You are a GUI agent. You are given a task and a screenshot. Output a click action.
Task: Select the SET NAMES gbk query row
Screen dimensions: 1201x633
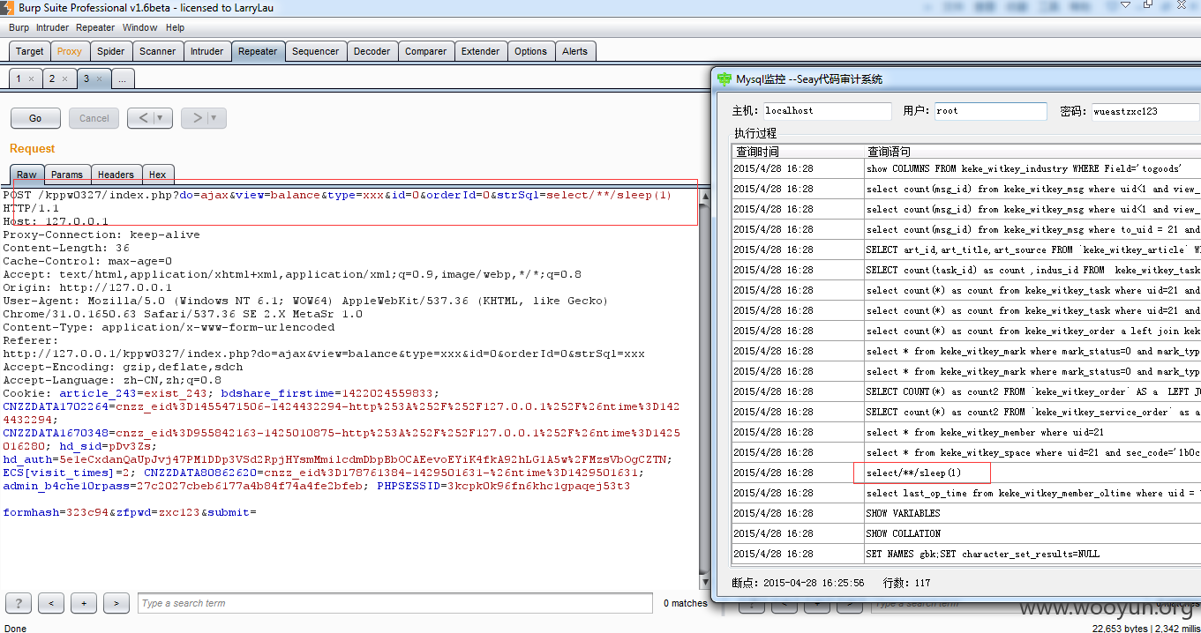966,554
